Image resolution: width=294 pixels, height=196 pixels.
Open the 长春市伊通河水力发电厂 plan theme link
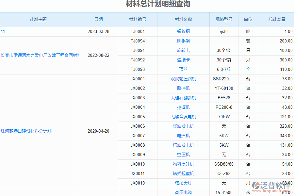39,55
